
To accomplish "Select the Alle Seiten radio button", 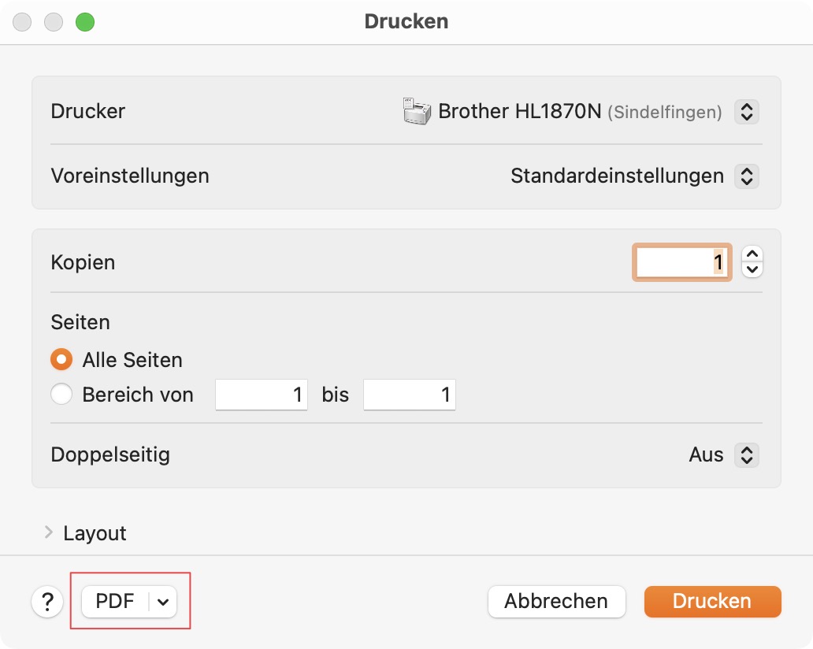I will (x=61, y=359).
